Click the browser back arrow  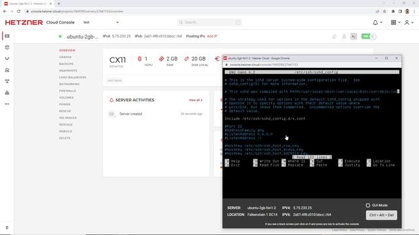[x=5, y=12]
